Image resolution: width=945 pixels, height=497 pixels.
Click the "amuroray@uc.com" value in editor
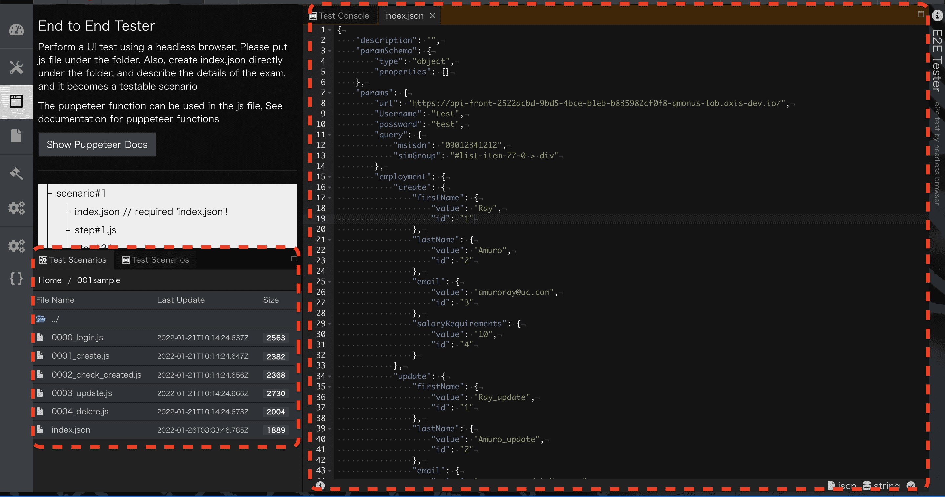514,292
